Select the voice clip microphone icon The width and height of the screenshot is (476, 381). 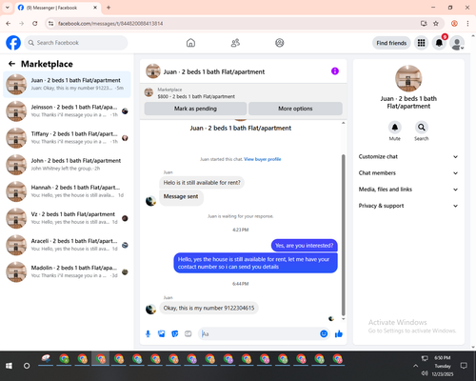point(148,333)
